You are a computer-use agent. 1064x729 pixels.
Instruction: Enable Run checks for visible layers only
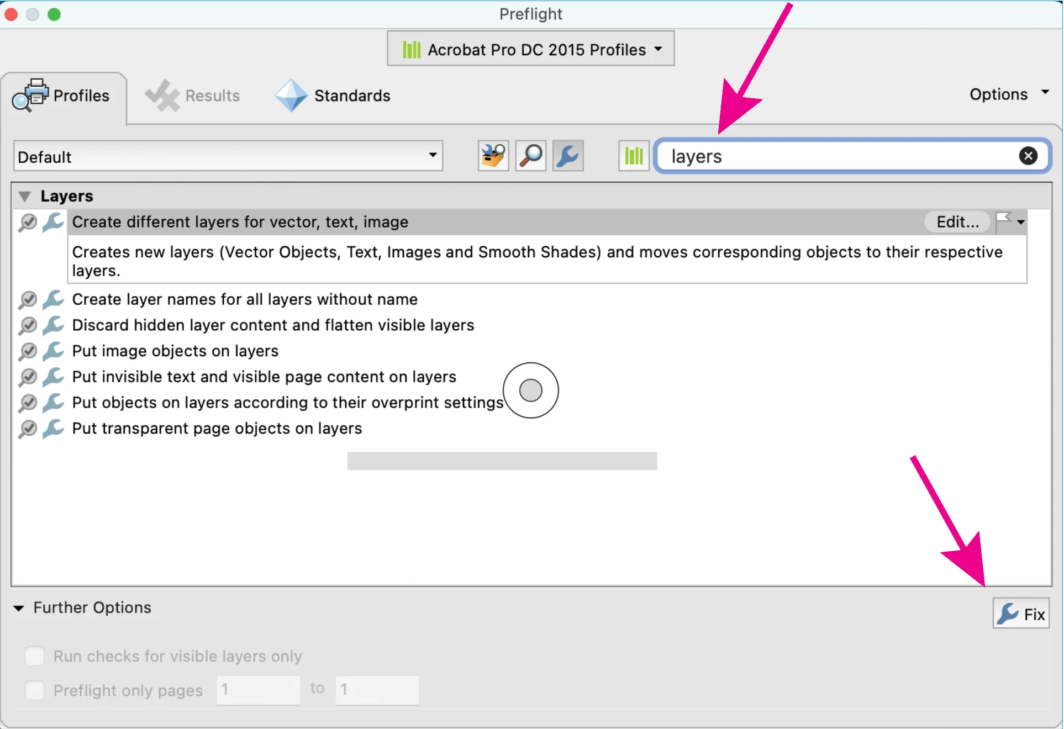[35, 656]
